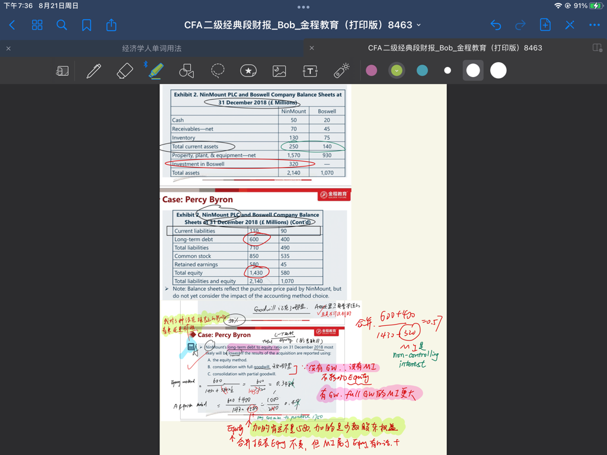Open the thumbnail grid view
The height and width of the screenshot is (455, 607).
tap(37, 25)
